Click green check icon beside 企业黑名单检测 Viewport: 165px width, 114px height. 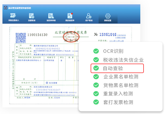[x=96, y=77]
